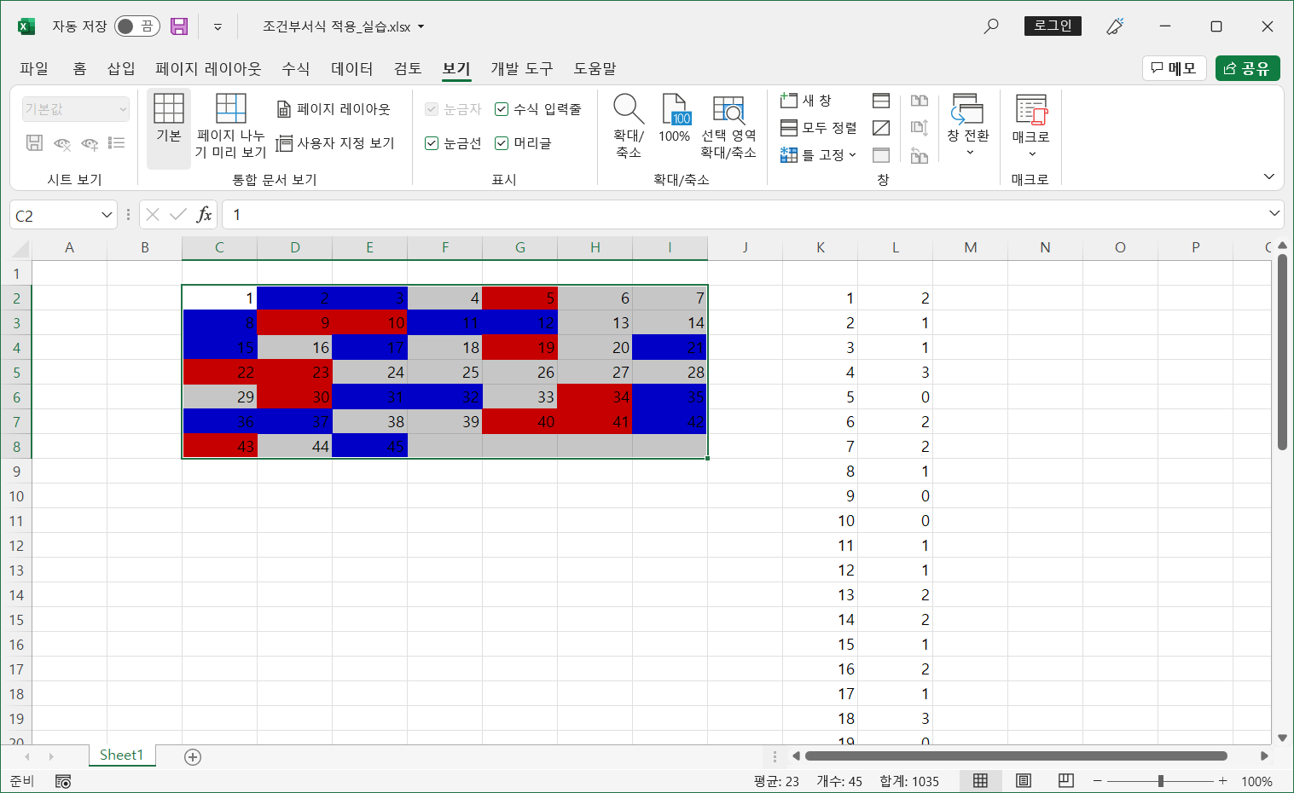Click the Unhide window icon
The height and width of the screenshot is (793, 1294).
881,155
